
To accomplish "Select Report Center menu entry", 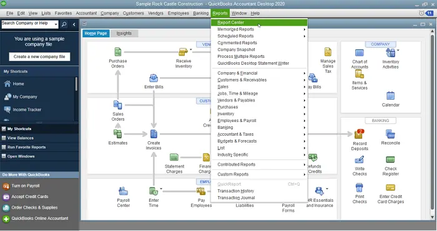I will coord(259,22).
